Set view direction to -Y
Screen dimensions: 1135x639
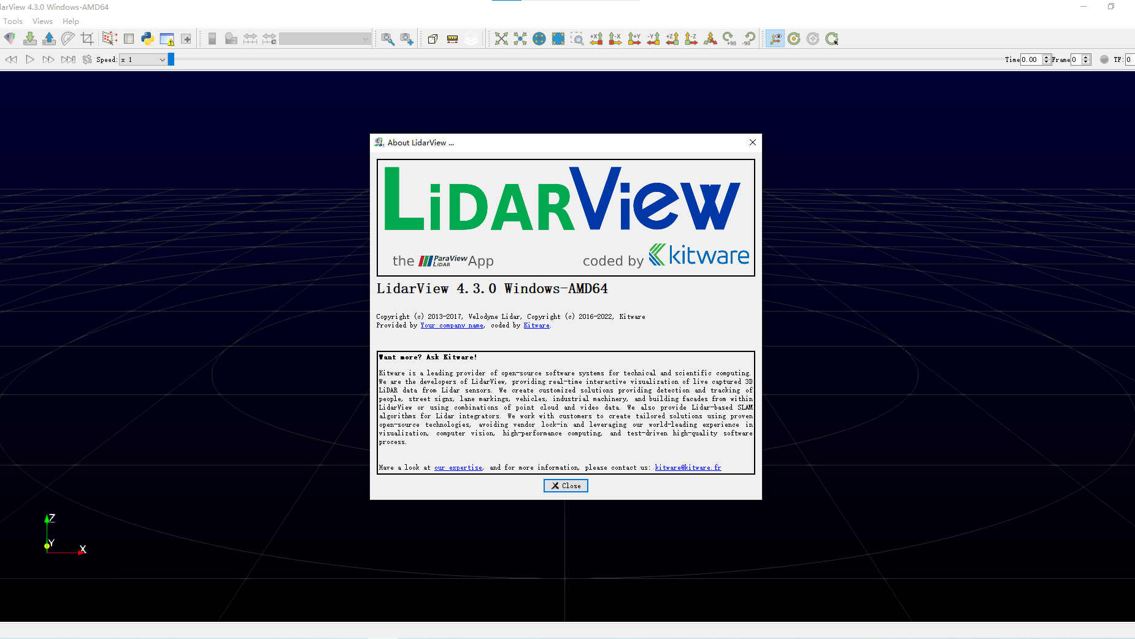653,39
